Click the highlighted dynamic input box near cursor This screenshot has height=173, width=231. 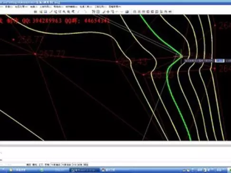click(220, 60)
